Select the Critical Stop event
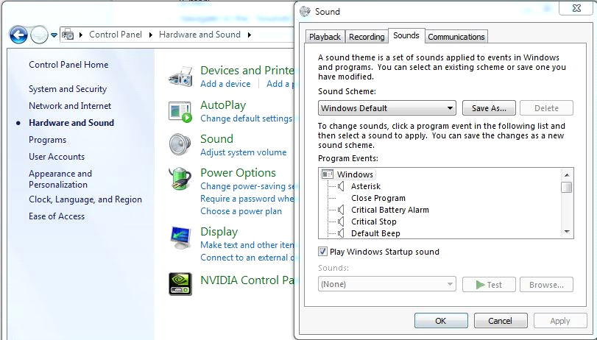597x340 pixels. tap(374, 222)
